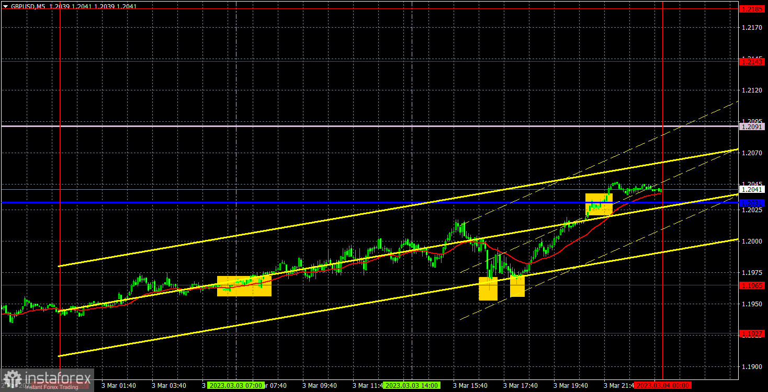Click the 3 Mar 19:40 time label
The image size is (768, 392).
point(571,385)
